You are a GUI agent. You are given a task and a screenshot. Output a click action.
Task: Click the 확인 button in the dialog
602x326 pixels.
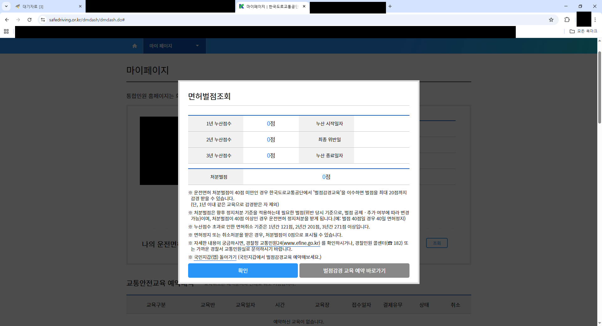pos(243,271)
